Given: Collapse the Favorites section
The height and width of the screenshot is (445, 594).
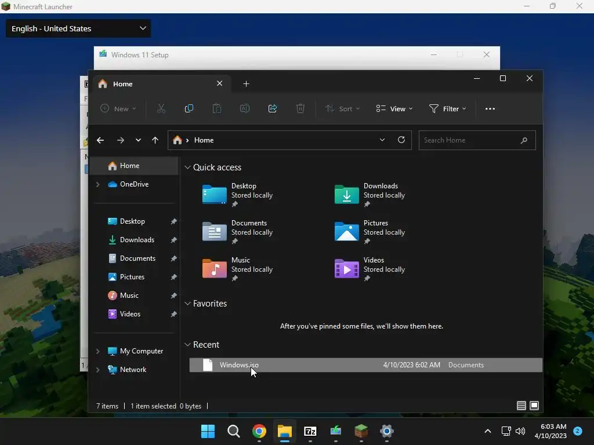Looking at the screenshot, I should [187, 304].
